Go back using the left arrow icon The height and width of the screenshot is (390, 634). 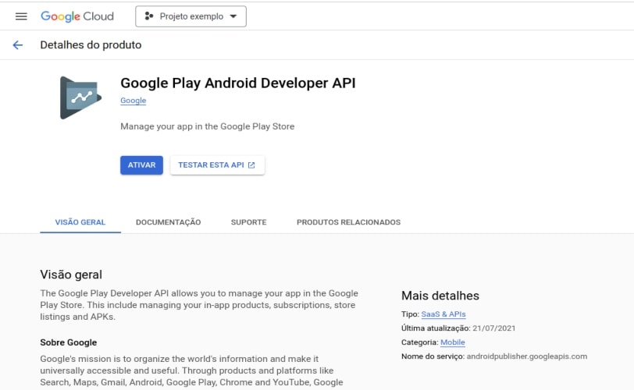17,44
